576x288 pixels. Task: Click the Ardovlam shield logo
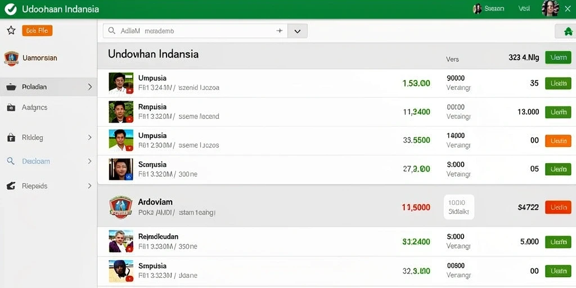(x=121, y=207)
